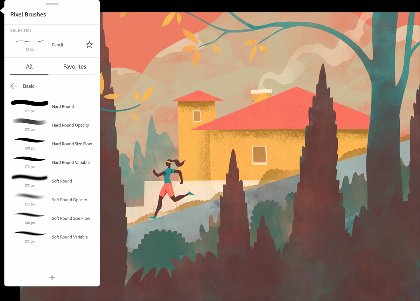Select the Pencil brush under Selected
Screen dimensions: 420x301
(x=57, y=45)
